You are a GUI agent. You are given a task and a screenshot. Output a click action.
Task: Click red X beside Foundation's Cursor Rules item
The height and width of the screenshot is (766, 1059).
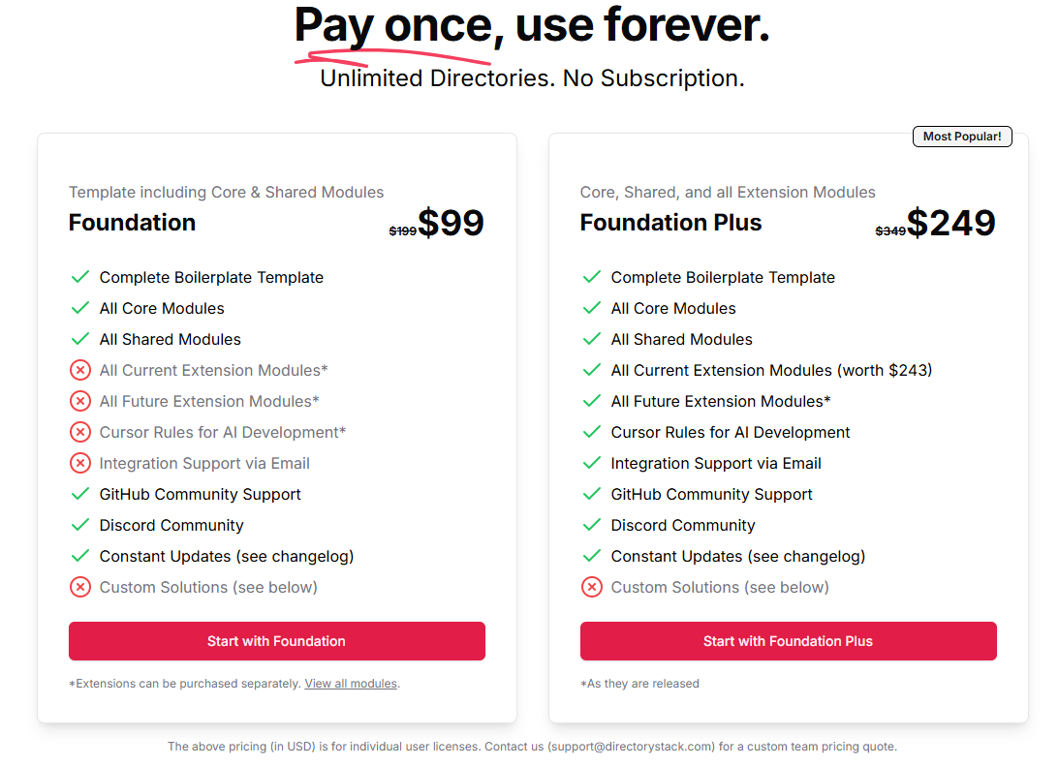tap(80, 432)
